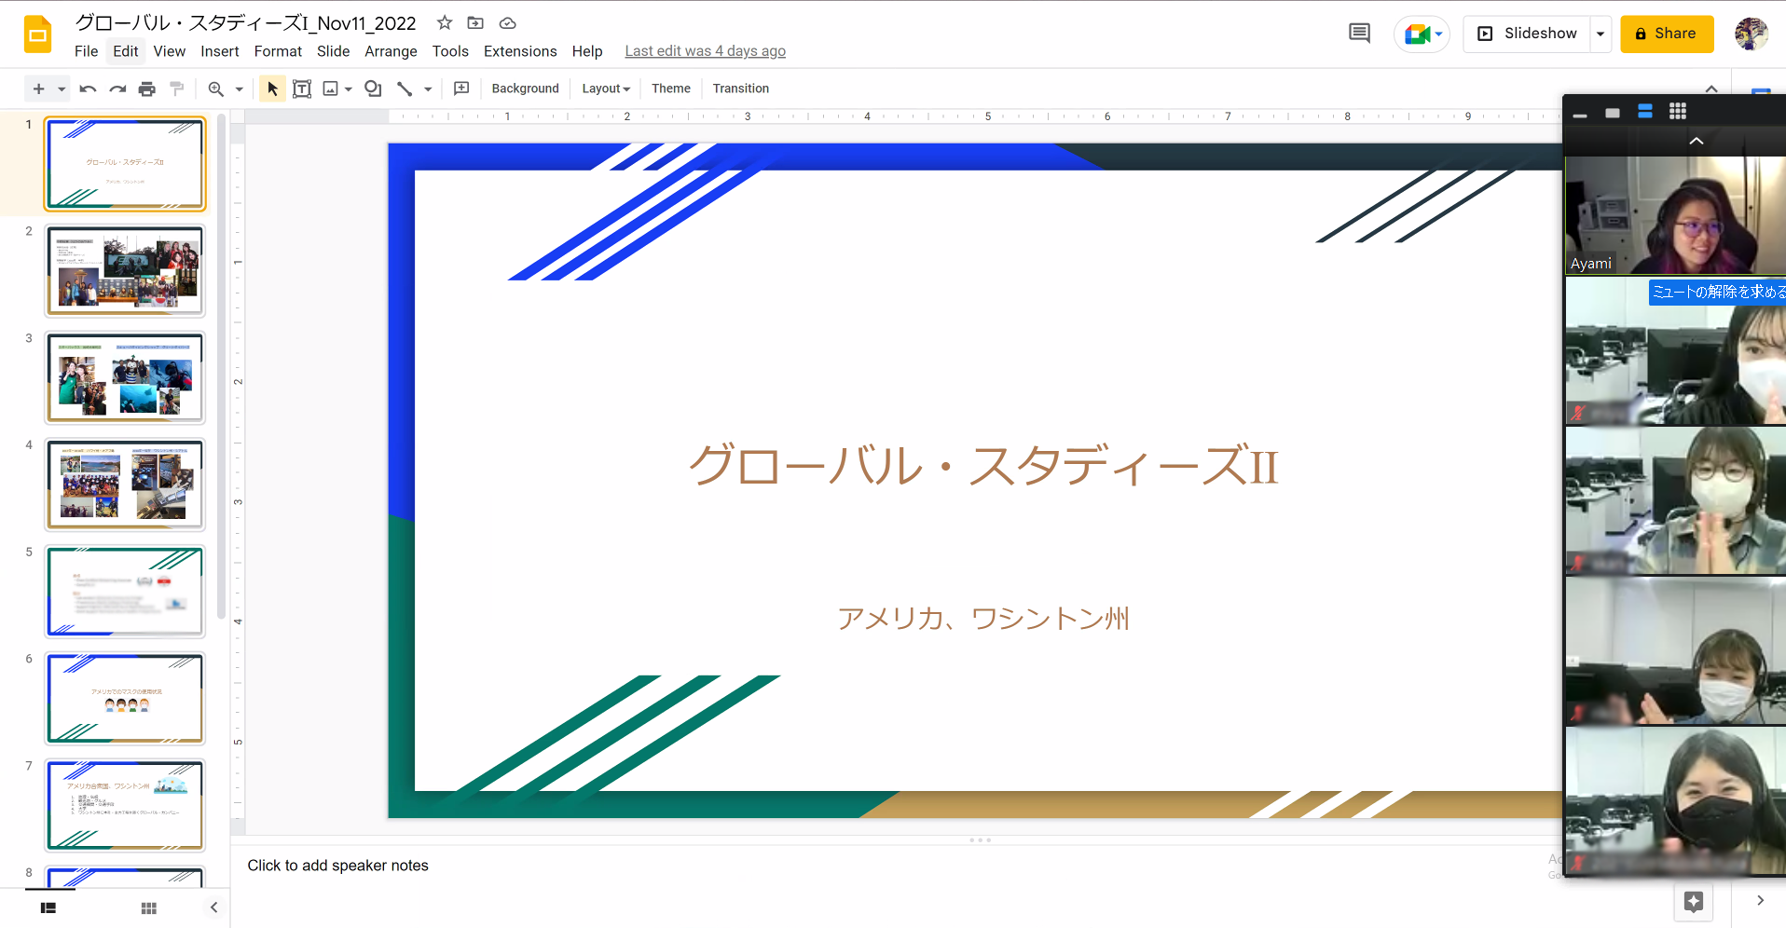Add a comment using toolbar icon
1786x928 pixels.
(x=461, y=89)
